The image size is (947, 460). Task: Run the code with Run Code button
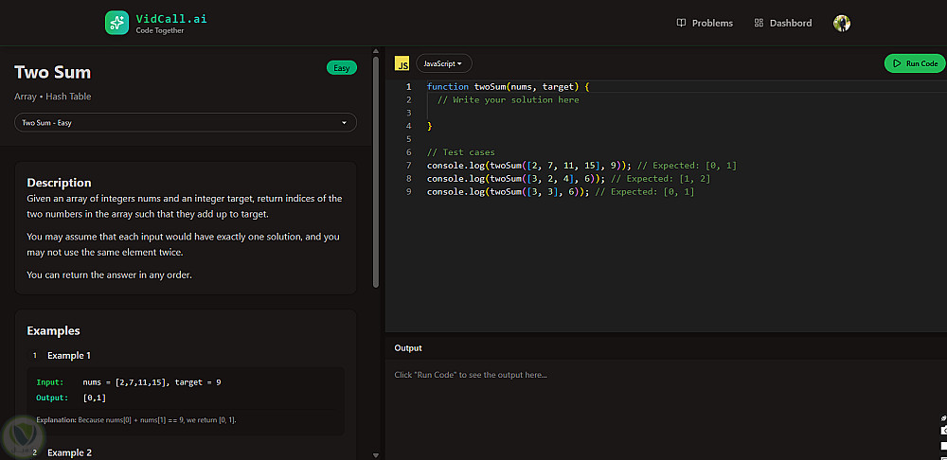[915, 63]
